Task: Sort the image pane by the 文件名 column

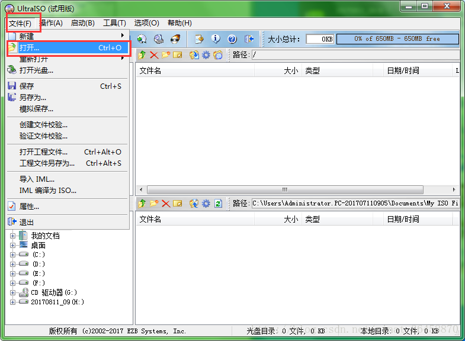Action: [x=195, y=70]
